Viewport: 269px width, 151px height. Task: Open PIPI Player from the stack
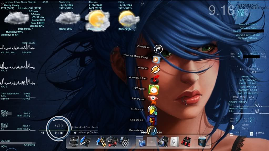click(153, 99)
